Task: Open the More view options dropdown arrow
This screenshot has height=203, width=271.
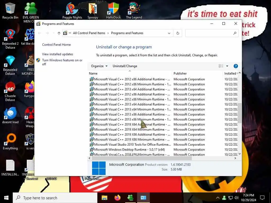Action: [x=227, y=66]
